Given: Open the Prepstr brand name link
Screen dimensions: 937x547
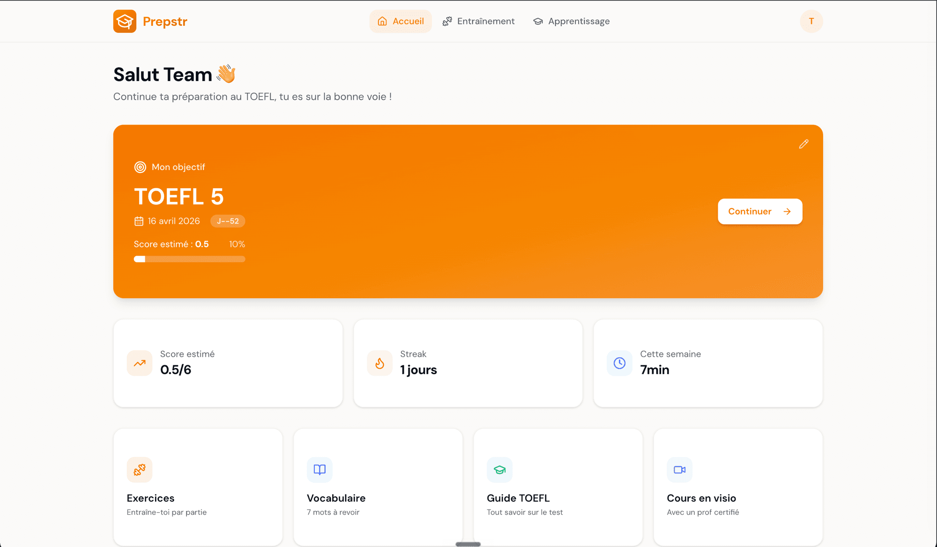Looking at the screenshot, I should point(165,22).
